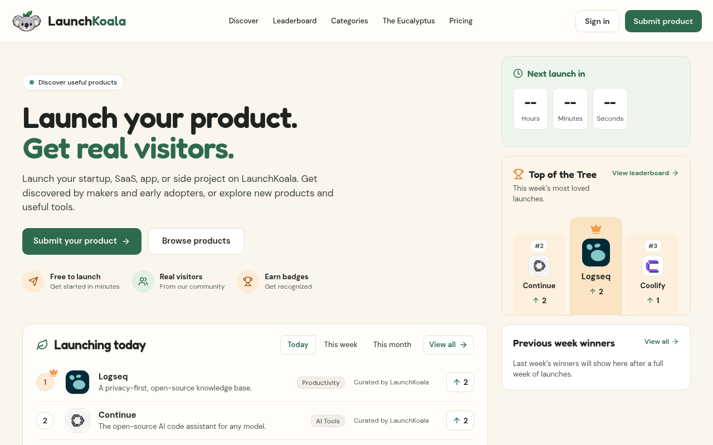
Task: Open the #2 Continue podium logo
Action: pyautogui.click(x=539, y=266)
